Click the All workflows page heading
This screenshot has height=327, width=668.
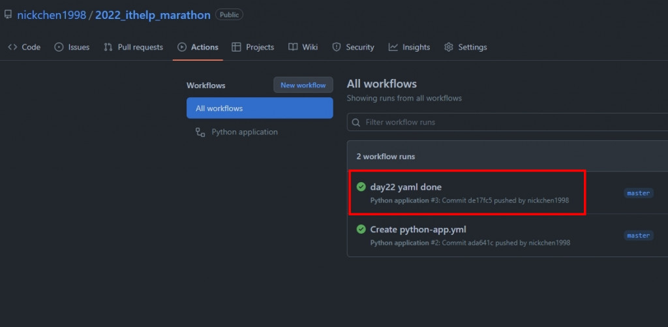point(382,84)
